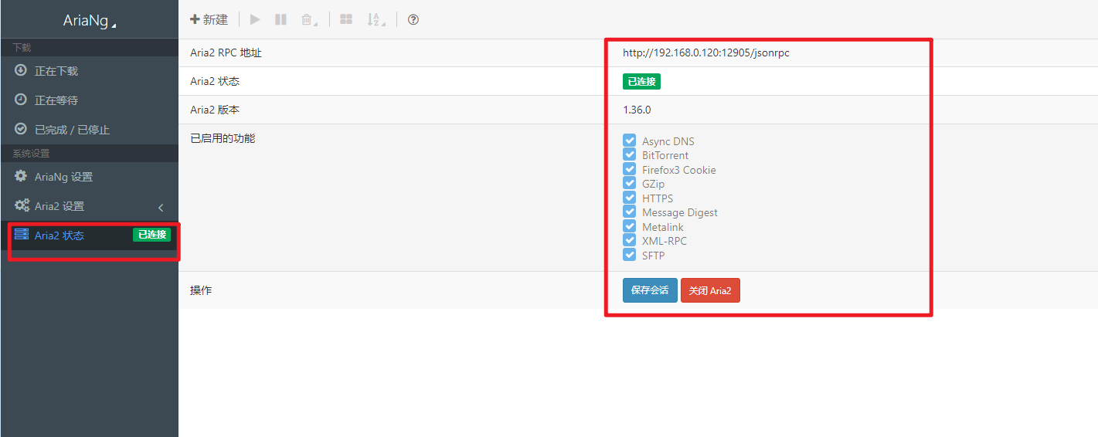Click the pause task icon
Screen dimensions: 1098x437
(x=281, y=19)
